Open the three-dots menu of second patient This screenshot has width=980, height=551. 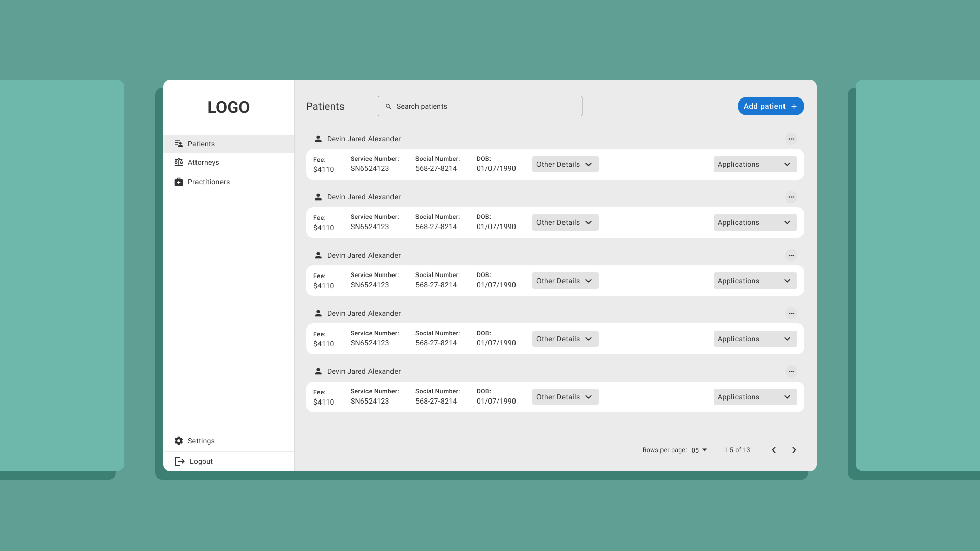791,197
